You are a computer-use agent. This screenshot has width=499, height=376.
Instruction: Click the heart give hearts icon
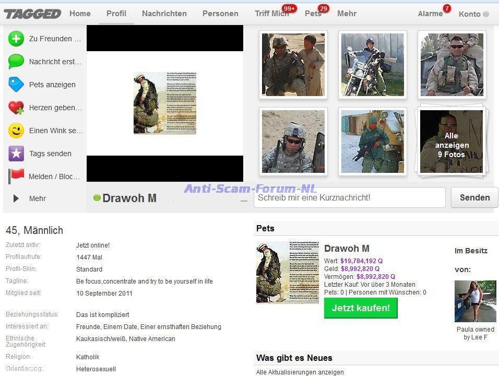[16, 108]
